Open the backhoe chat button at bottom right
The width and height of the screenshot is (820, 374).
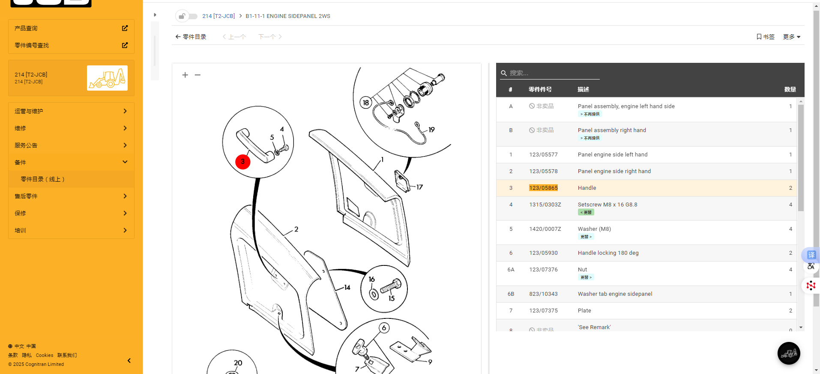(788, 353)
